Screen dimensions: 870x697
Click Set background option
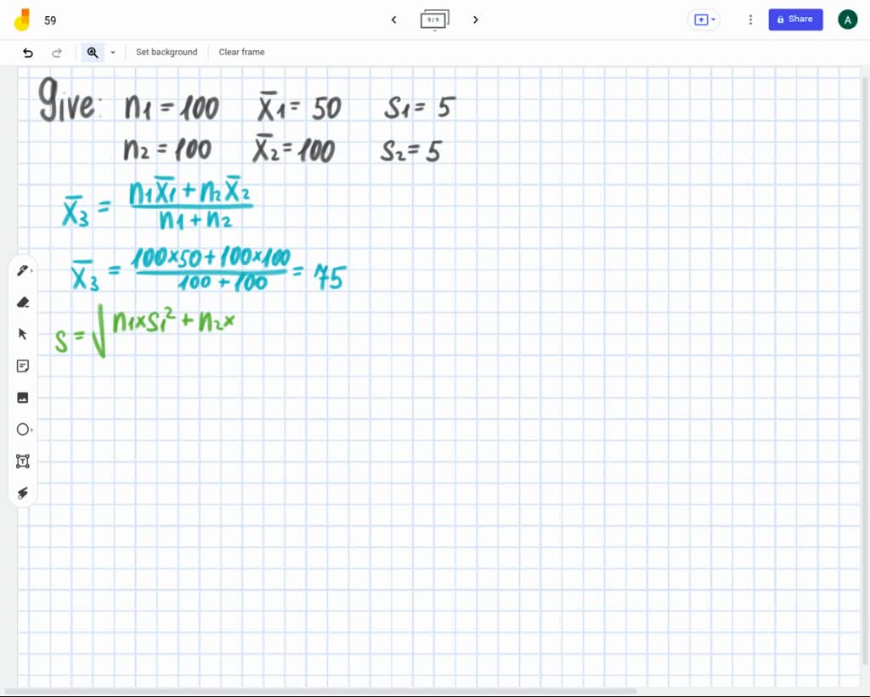coord(167,52)
